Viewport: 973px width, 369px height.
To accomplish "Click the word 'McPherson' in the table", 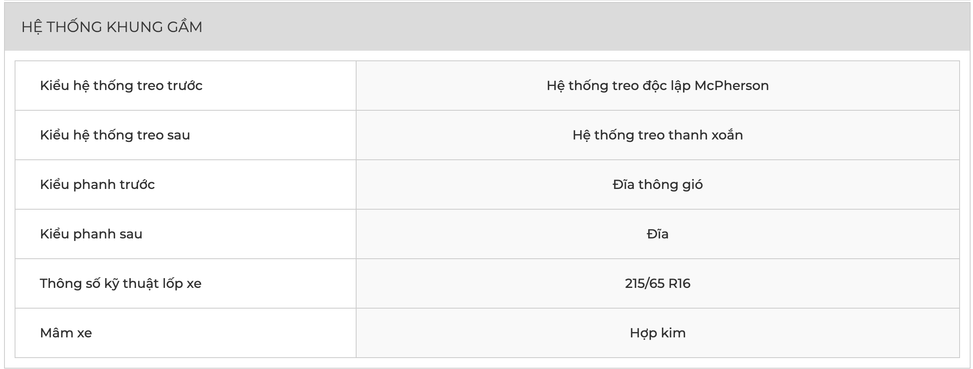I will [x=731, y=86].
